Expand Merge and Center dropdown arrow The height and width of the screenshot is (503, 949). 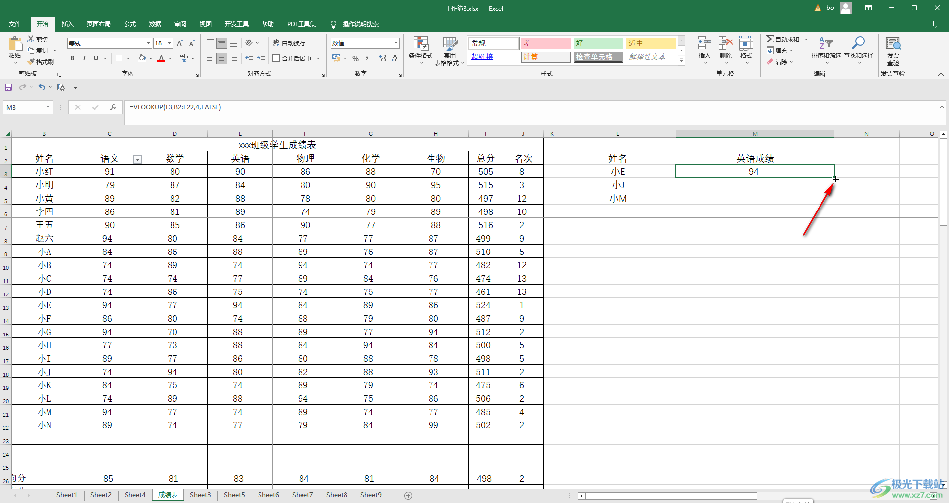click(x=318, y=58)
